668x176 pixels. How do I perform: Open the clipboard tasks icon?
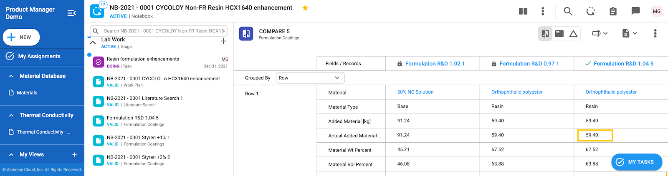click(x=613, y=11)
